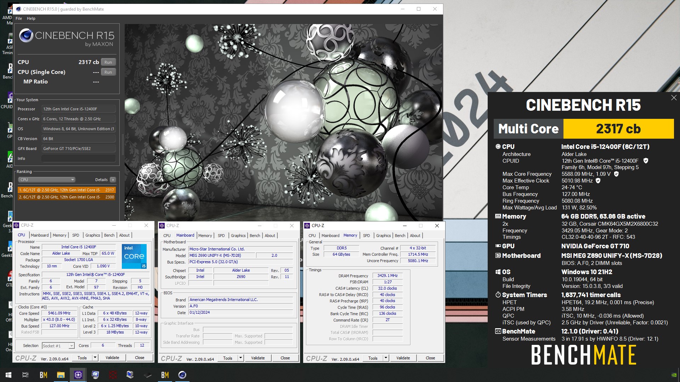This screenshot has height=382, width=680.
Task: Click the BenchMate taskbar icon beside File Explorer
Action: (x=43, y=375)
